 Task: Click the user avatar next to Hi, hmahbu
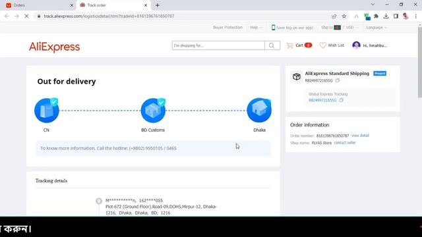pyautogui.click(x=356, y=45)
